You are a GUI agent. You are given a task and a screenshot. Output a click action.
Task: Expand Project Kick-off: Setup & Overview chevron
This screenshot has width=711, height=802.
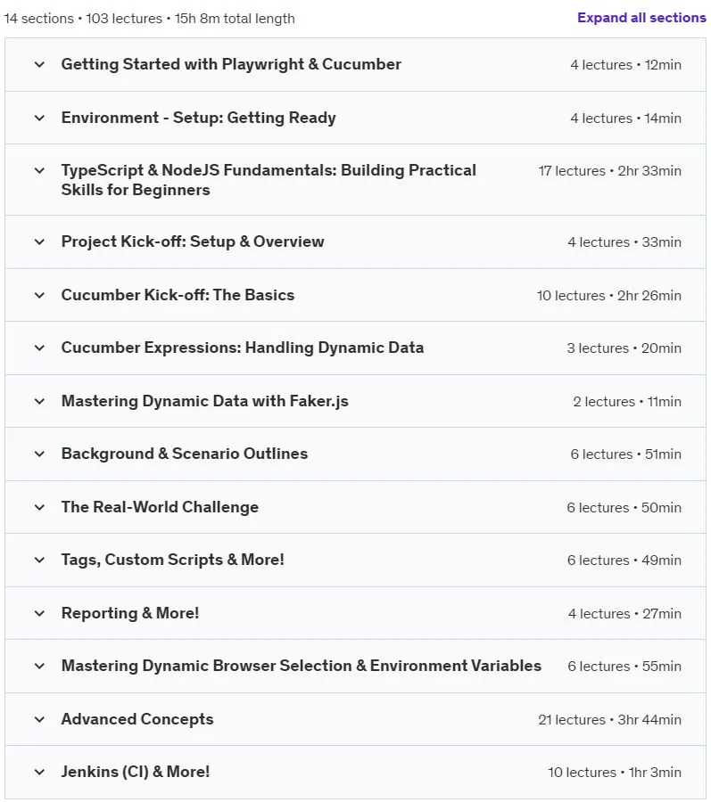39,241
